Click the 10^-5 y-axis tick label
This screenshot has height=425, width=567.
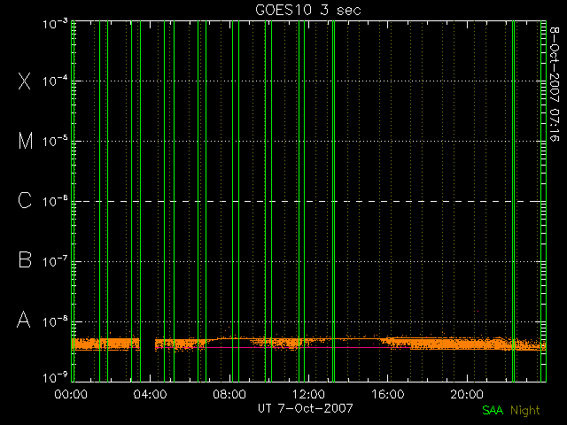55,141
